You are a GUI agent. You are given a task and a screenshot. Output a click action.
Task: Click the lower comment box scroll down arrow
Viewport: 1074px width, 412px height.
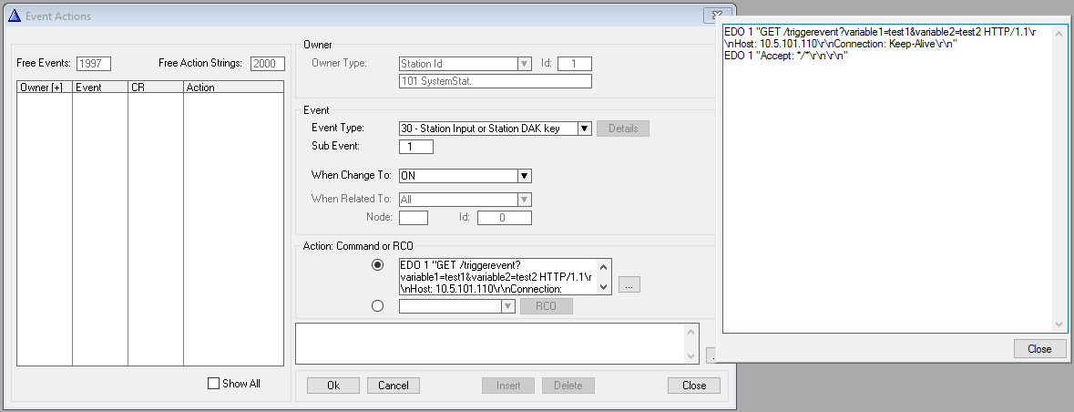691,355
